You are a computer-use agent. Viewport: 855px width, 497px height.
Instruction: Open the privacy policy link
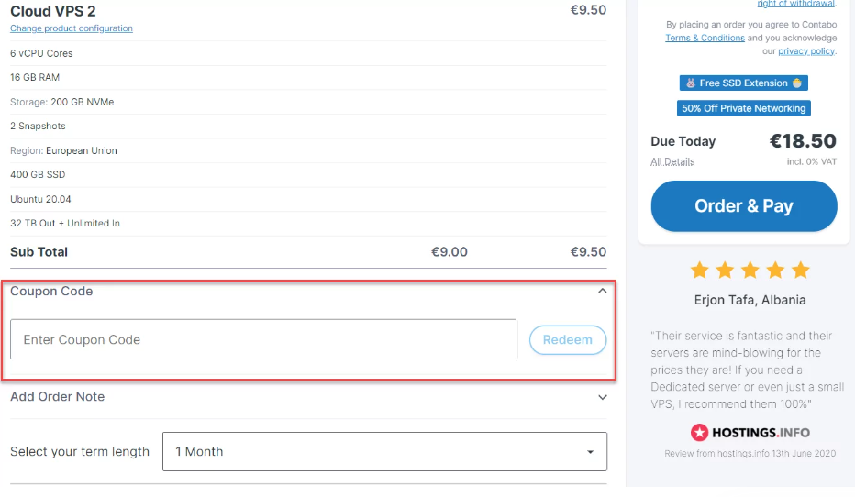[806, 50]
